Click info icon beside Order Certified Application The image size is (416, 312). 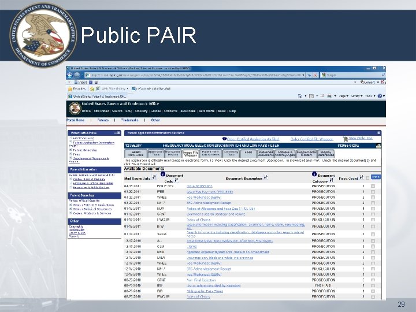pos(224,139)
